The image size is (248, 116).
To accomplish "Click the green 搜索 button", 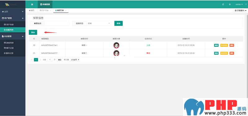I will pos(118,23).
